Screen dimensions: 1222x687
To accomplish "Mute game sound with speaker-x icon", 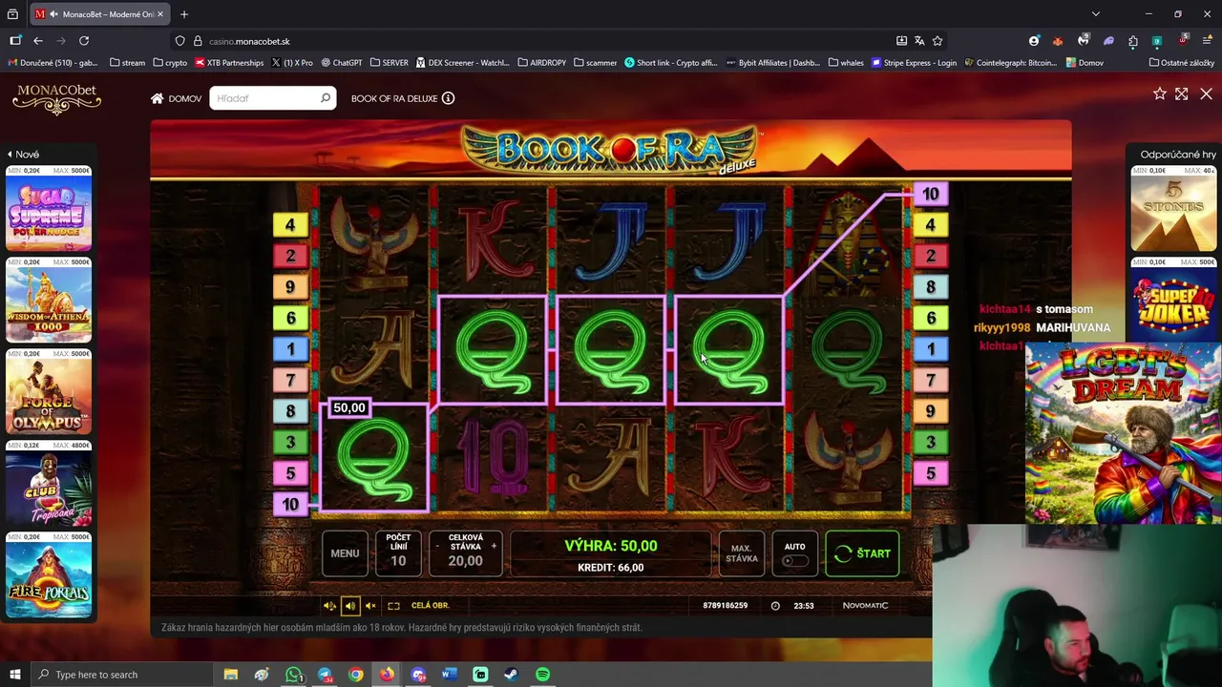I will tap(370, 606).
